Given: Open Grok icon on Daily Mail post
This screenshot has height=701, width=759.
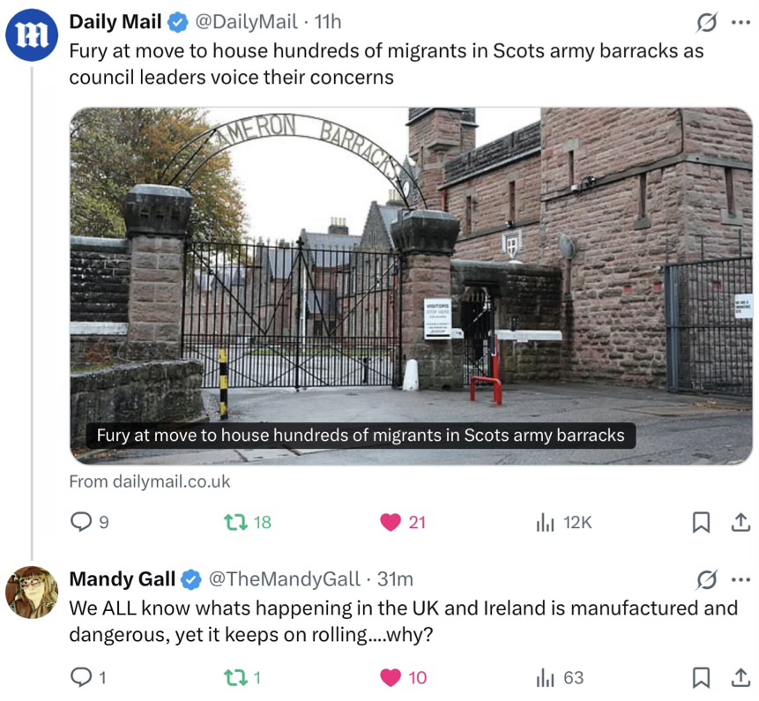Looking at the screenshot, I should pyautogui.click(x=706, y=22).
